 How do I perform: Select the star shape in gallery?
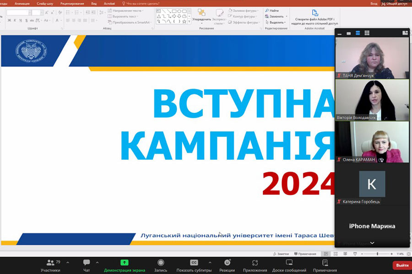[x=184, y=21]
